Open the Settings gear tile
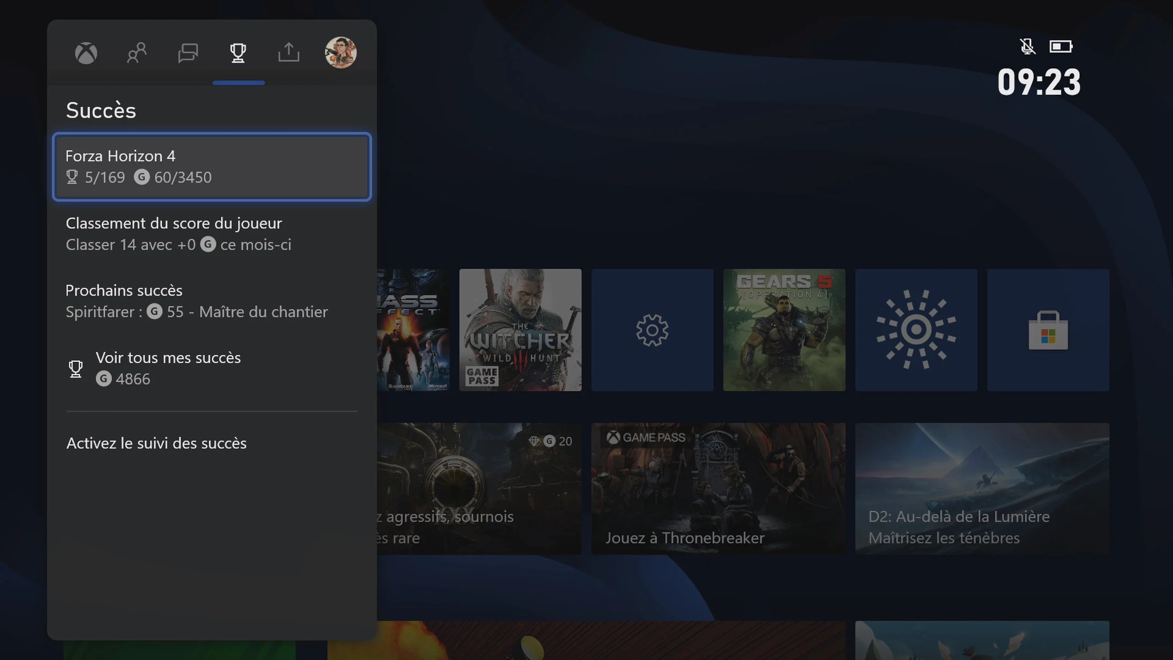The height and width of the screenshot is (660, 1173). click(x=652, y=330)
